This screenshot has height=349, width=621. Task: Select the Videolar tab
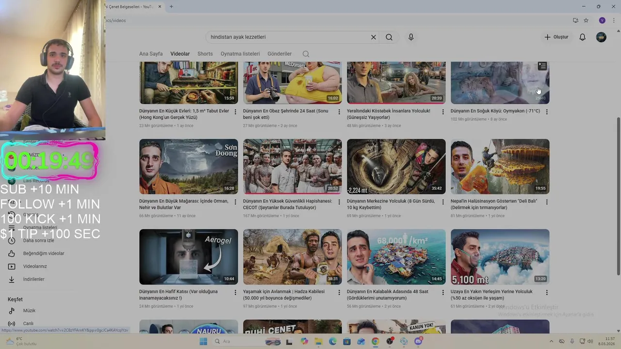180,54
